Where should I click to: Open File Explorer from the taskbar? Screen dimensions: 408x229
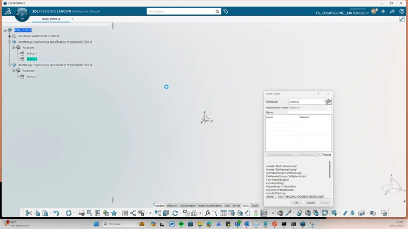click(200, 224)
